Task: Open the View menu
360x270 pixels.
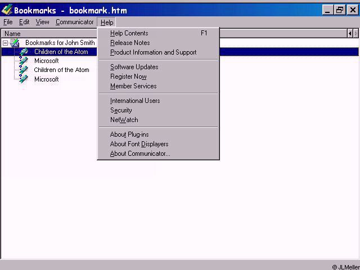Action: (x=43, y=22)
